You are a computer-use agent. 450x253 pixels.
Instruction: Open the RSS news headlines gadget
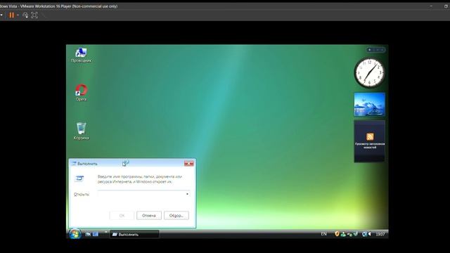point(369,141)
